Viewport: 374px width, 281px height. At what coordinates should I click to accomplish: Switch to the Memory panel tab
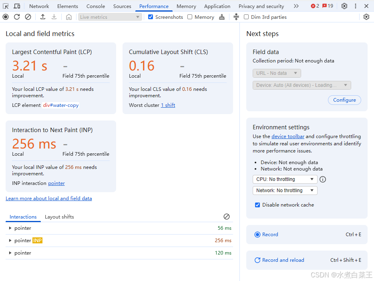coord(186,6)
